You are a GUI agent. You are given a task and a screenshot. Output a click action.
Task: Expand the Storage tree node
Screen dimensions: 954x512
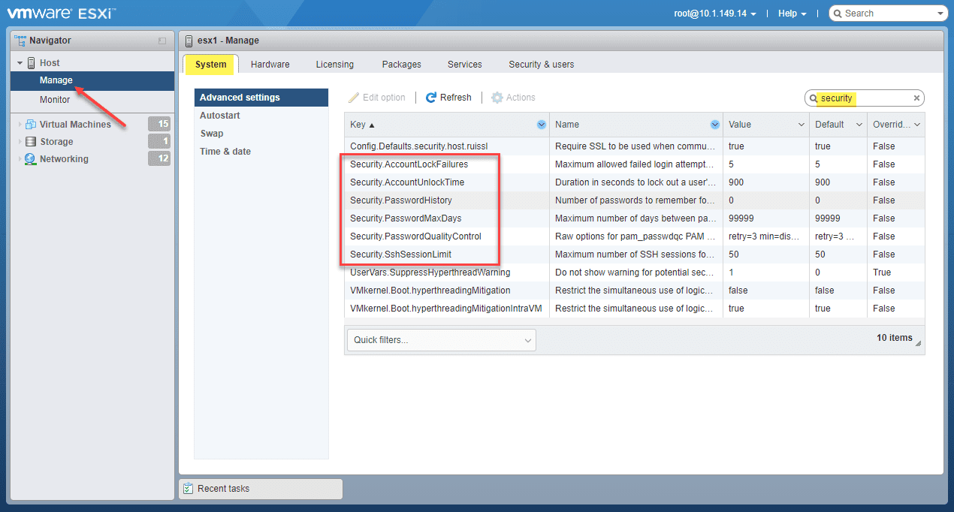coord(20,142)
